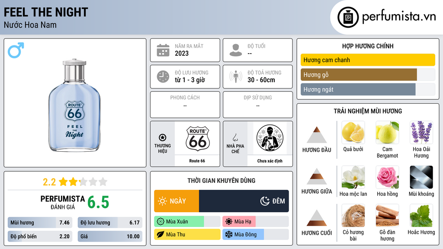Click the Dịp sử dụng card
443x249 pixels.
[258, 105]
